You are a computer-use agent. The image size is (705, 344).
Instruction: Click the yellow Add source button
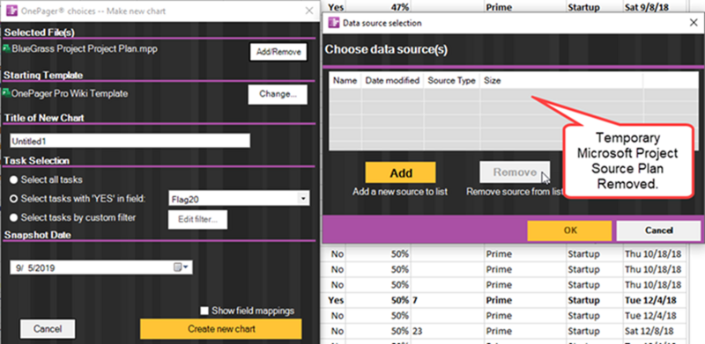click(401, 172)
